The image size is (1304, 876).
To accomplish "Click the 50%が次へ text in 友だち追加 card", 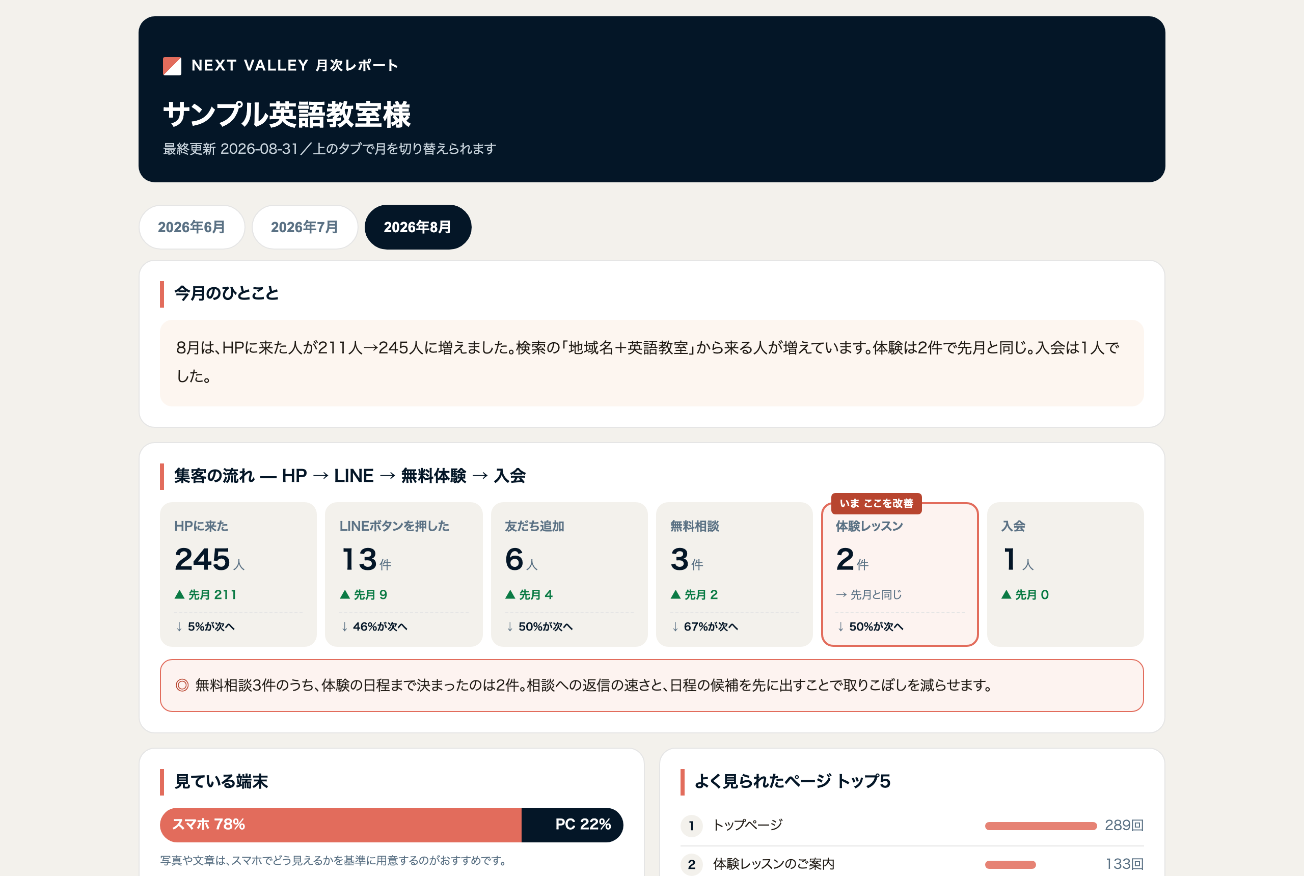I will [x=546, y=627].
